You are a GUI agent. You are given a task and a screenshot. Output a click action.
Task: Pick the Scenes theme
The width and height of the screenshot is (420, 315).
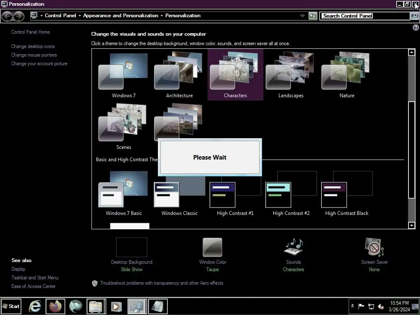tap(123, 127)
